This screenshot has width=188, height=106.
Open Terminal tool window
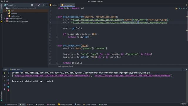pyautogui.click(x=51, y=104)
